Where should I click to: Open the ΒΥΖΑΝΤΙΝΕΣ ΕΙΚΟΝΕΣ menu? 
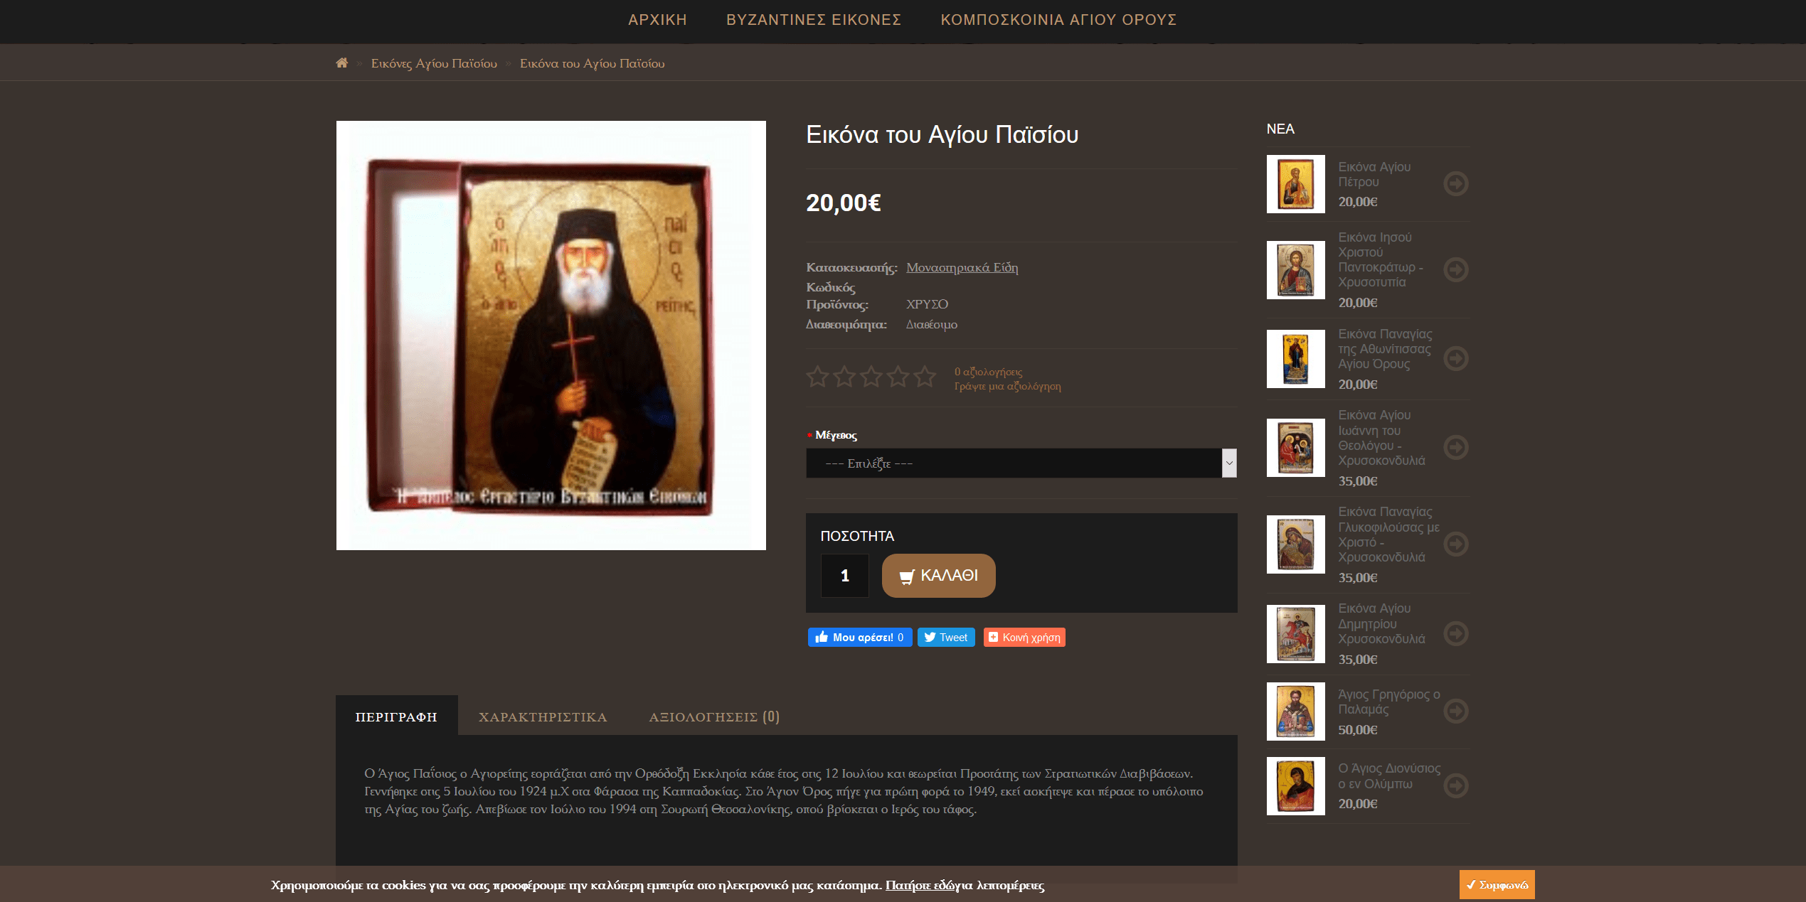(814, 20)
